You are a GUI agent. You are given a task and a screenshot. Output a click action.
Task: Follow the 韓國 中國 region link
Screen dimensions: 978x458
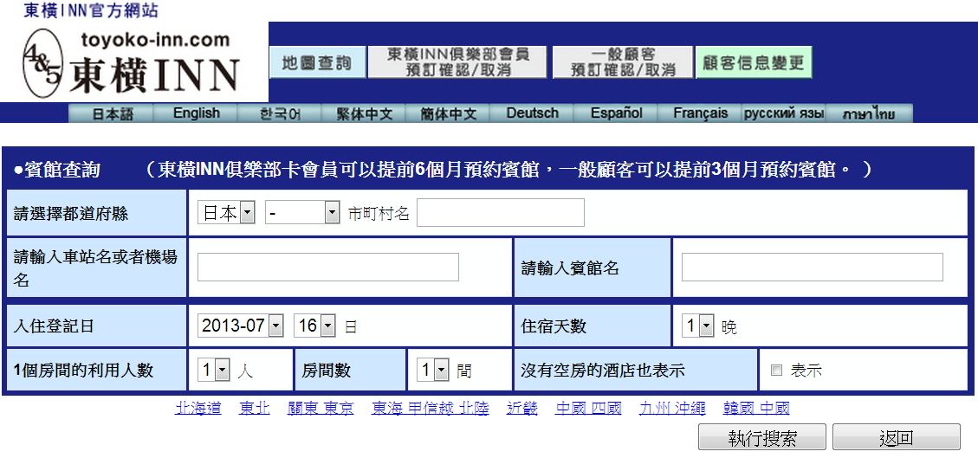click(756, 408)
